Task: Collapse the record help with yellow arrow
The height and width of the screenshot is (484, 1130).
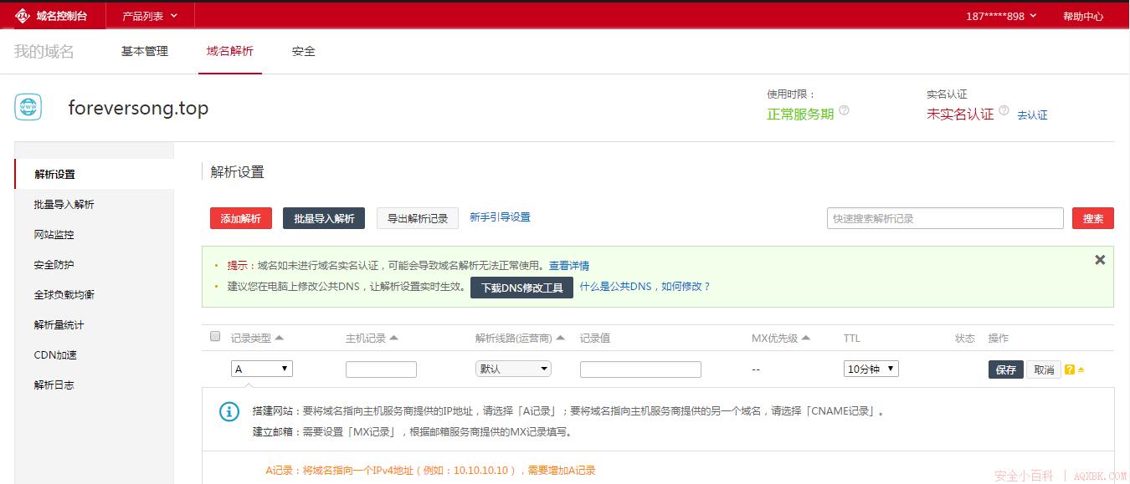Action: pyautogui.click(x=1081, y=369)
